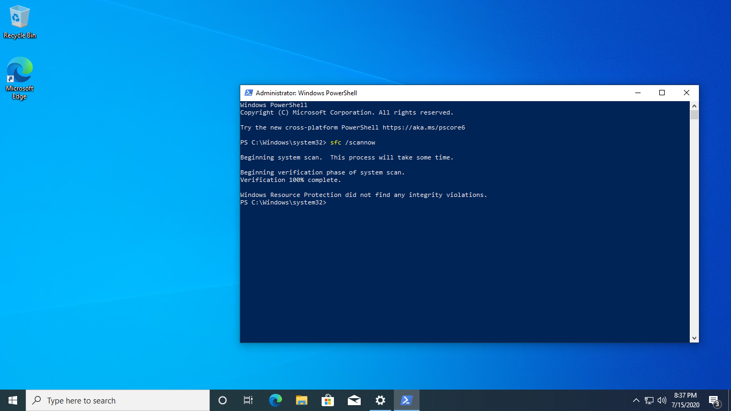Click 'Beginning verification phase of system scan.' line
Image resolution: width=731 pixels, height=411 pixels.
323,172
